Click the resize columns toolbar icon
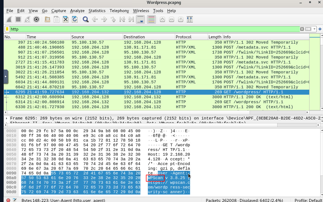This screenshot has width=323, height=202. 189,19
